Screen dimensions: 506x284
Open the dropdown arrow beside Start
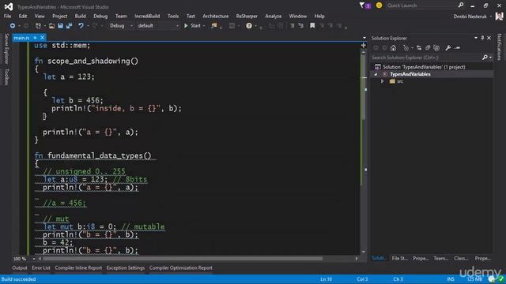[x=204, y=26]
